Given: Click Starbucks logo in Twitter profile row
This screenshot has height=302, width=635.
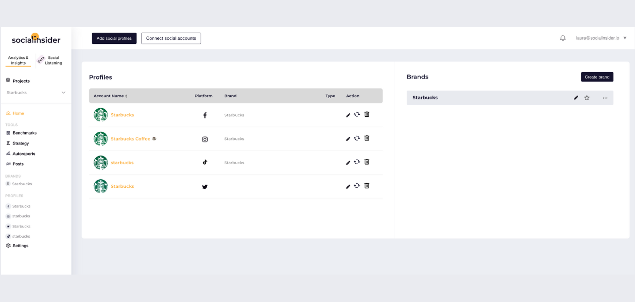Looking at the screenshot, I should [101, 186].
